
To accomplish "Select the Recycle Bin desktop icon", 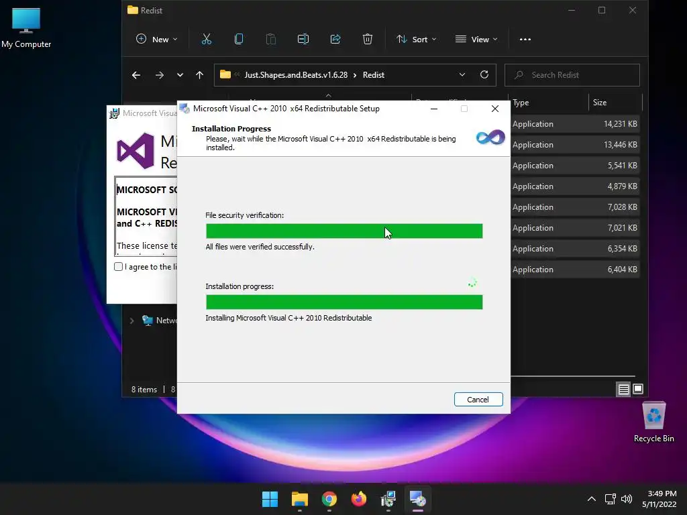I will [653, 422].
